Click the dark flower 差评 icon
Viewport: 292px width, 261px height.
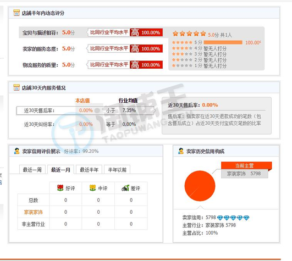(125, 188)
